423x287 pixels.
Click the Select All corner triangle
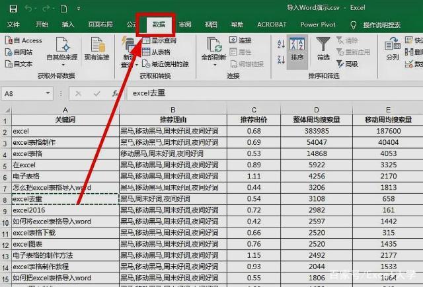coord(7,110)
